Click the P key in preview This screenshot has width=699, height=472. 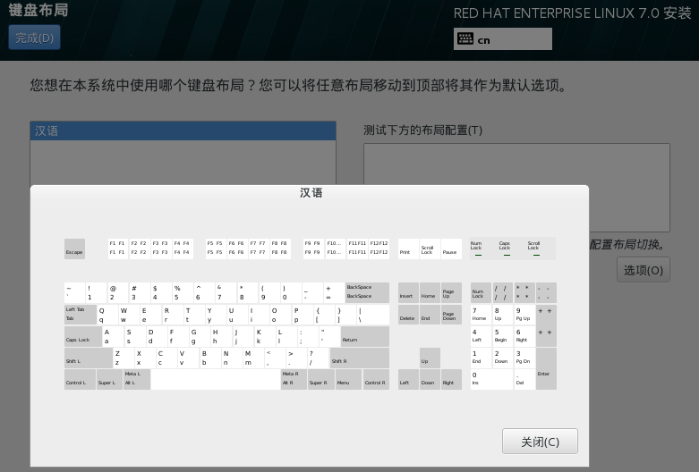302,314
